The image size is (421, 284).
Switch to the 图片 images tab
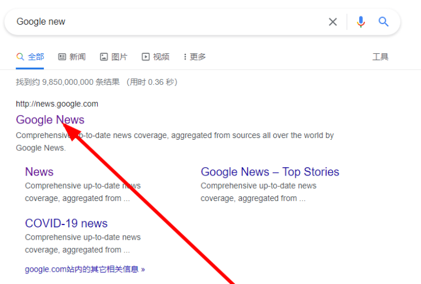114,57
